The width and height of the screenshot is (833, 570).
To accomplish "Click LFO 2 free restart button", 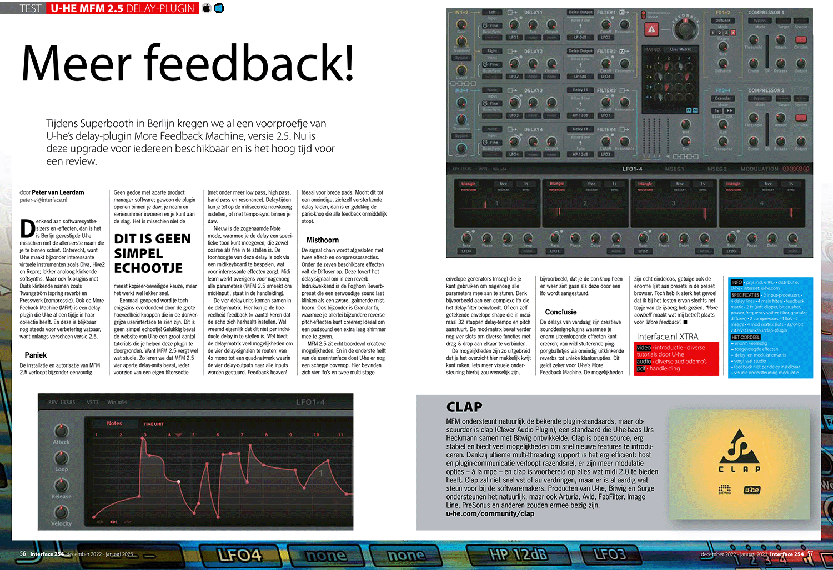I will pyautogui.click(x=591, y=184).
